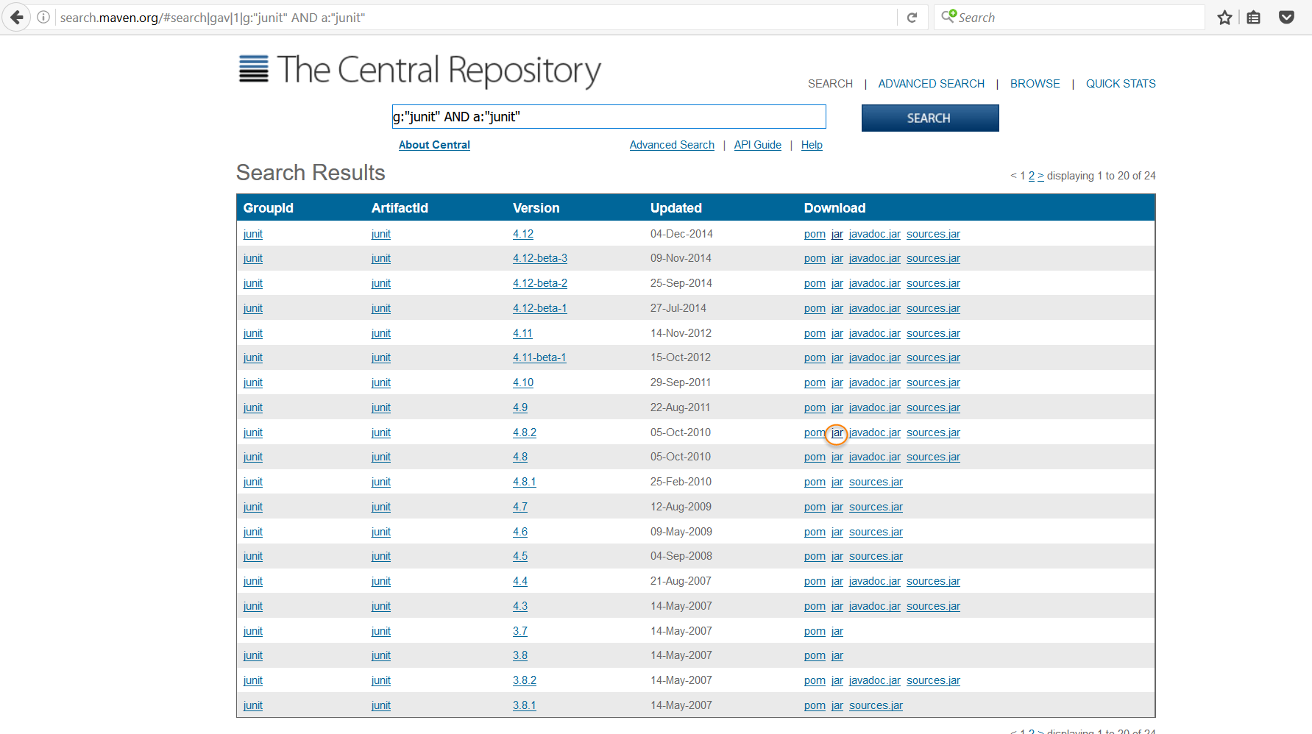The image size is (1312, 734).
Task: Open the SEARCH nav item
Action: pos(830,84)
